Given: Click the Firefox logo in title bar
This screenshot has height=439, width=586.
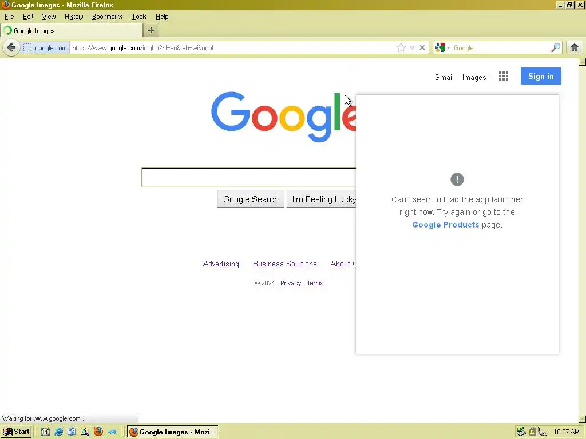Looking at the screenshot, I should tap(5, 5).
